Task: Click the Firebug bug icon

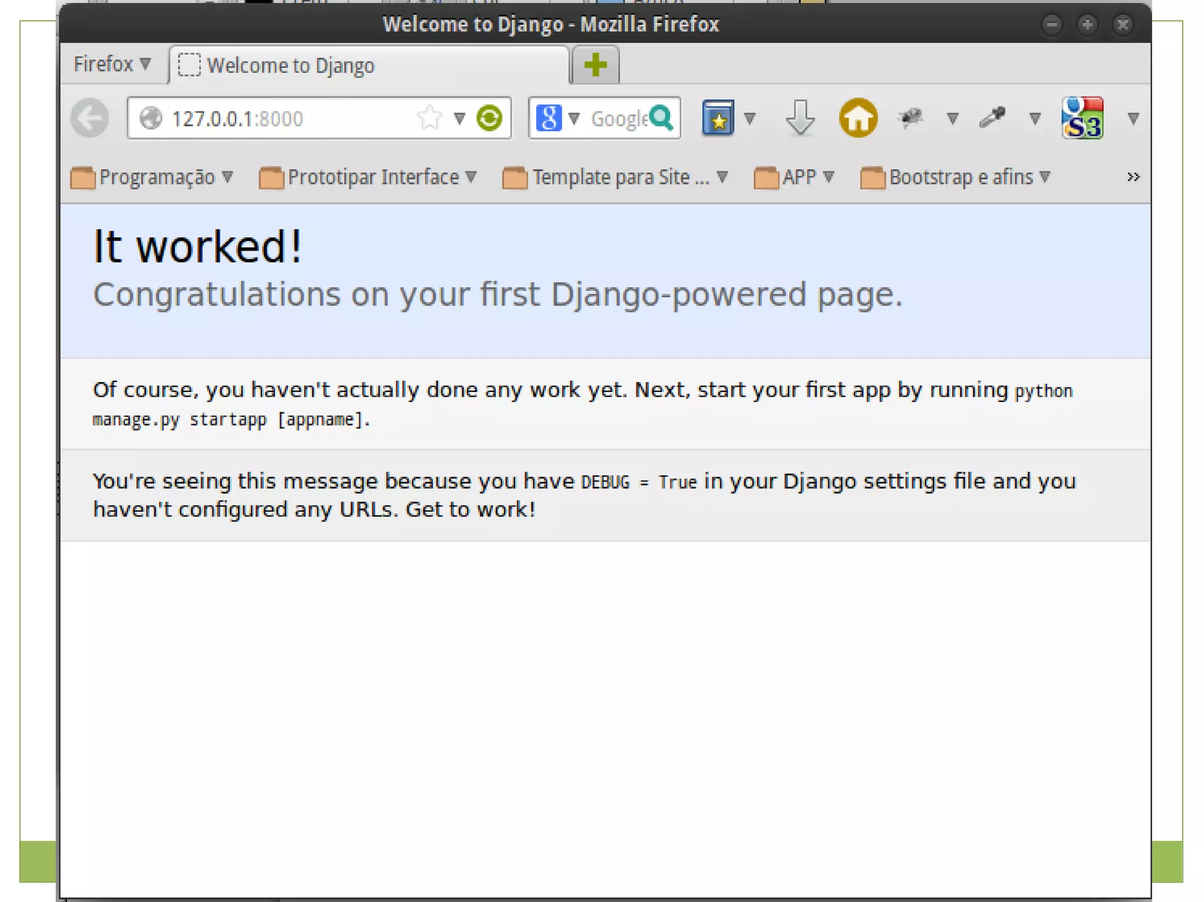Action: coord(911,118)
